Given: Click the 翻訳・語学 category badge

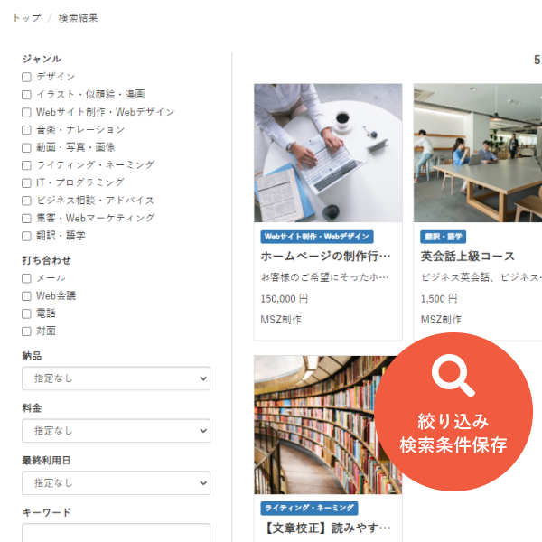Looking at the screenshot, I should [444, 237].
